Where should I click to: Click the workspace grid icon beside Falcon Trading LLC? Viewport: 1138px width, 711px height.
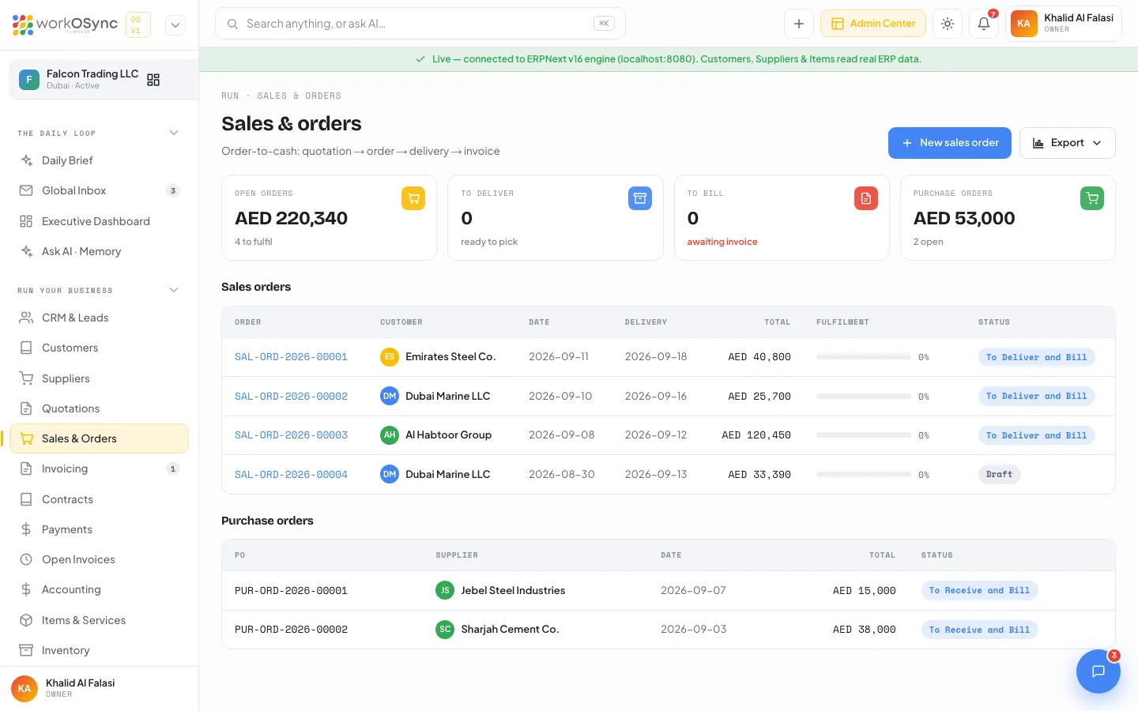pyautogui.click(x=153, y=80)
